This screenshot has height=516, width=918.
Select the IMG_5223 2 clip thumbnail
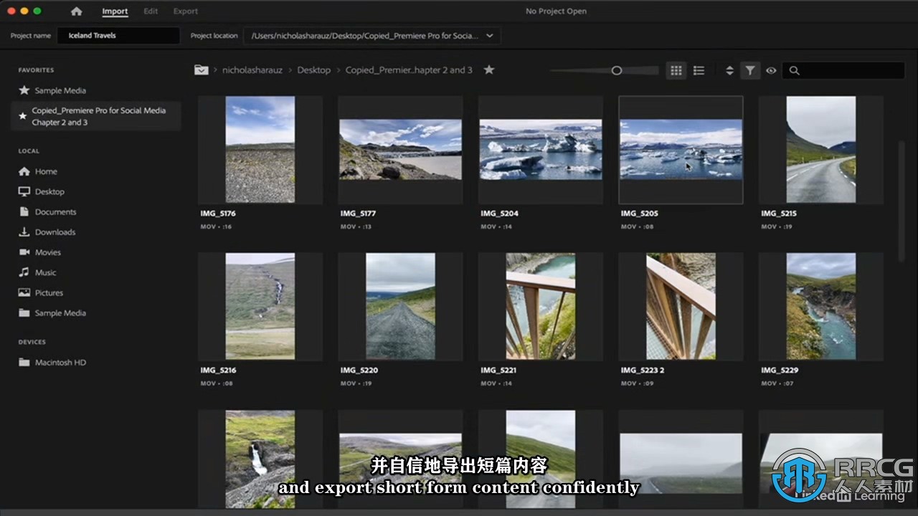(681, 306)
